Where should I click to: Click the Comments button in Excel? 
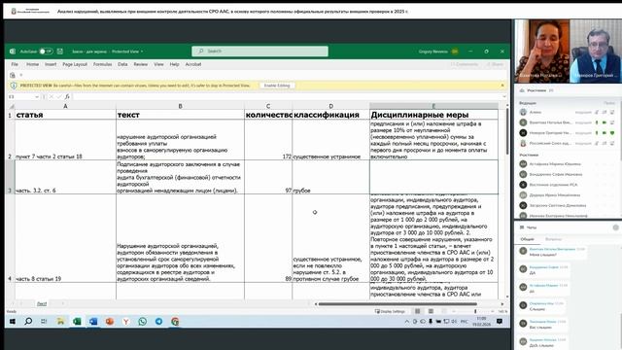[465, 64]
